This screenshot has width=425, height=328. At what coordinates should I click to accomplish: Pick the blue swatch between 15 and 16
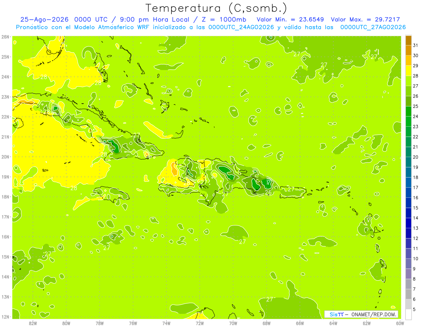pyautogui.click(x=408, y=203)
